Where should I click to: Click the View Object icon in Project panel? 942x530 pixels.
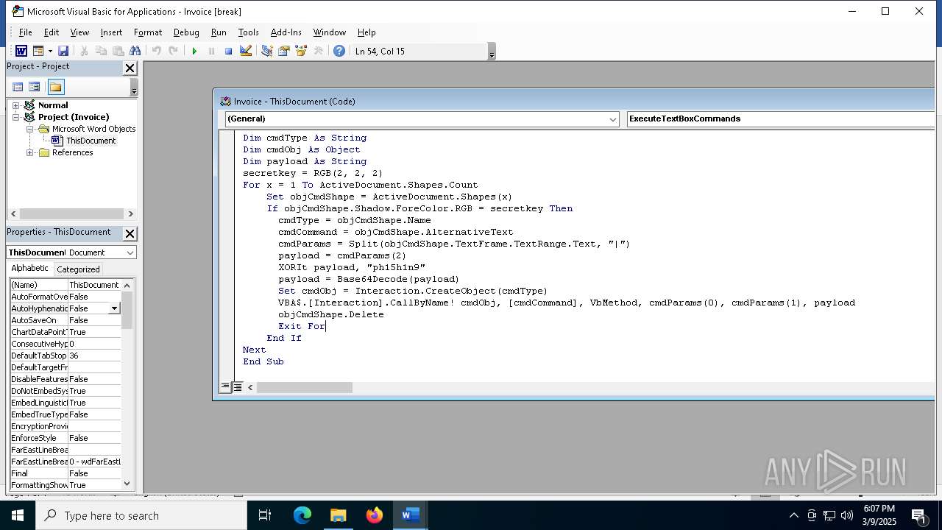pos(35,87)
